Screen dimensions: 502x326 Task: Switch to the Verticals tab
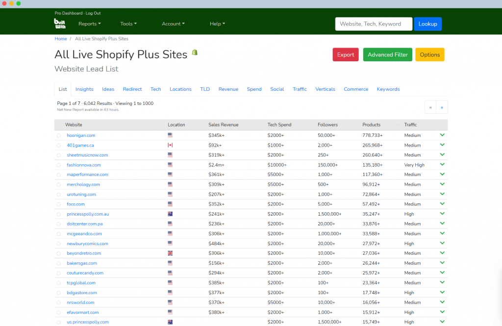click(325, 89)
